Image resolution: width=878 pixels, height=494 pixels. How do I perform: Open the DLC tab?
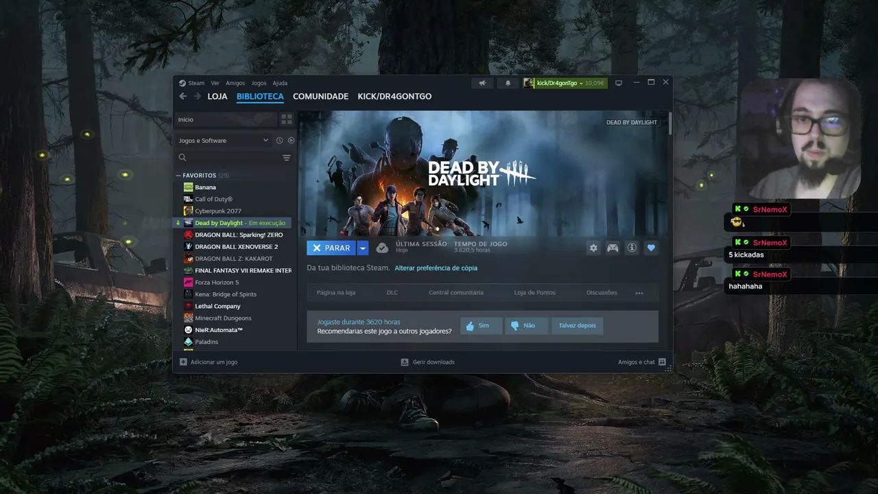point(392,293)
